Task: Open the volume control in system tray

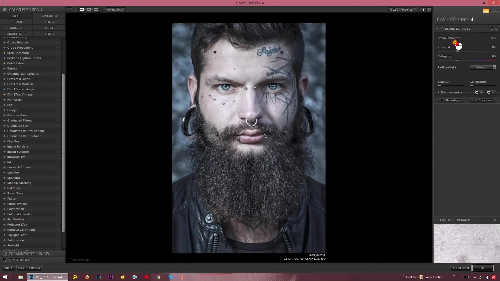Action: (x=488, y=277)
